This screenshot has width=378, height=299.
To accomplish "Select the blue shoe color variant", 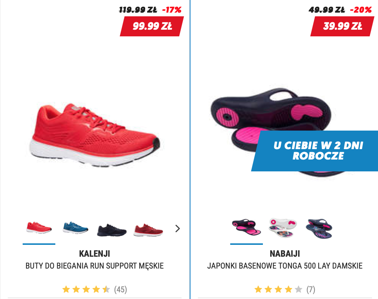I will pyautogui.click(x=75, y=228).
